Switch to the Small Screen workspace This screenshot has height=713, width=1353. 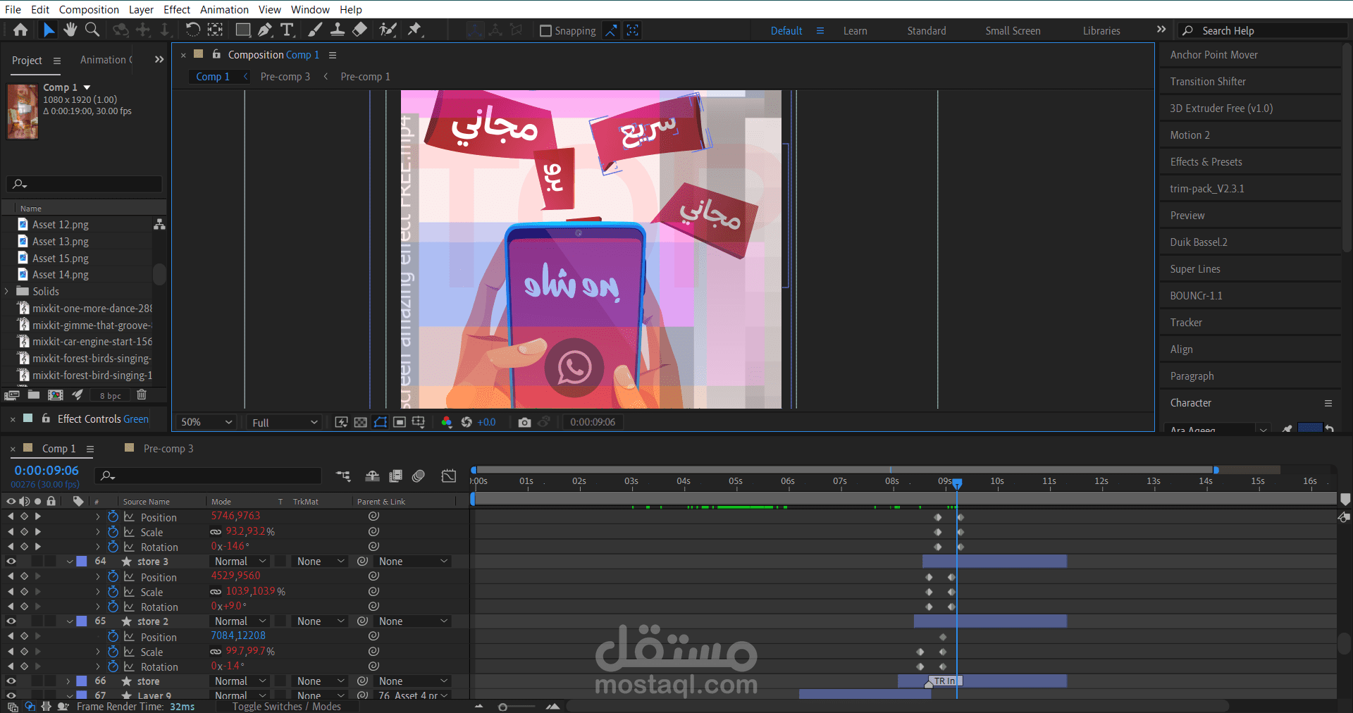pyautogui.click(x=1013, y=31)
